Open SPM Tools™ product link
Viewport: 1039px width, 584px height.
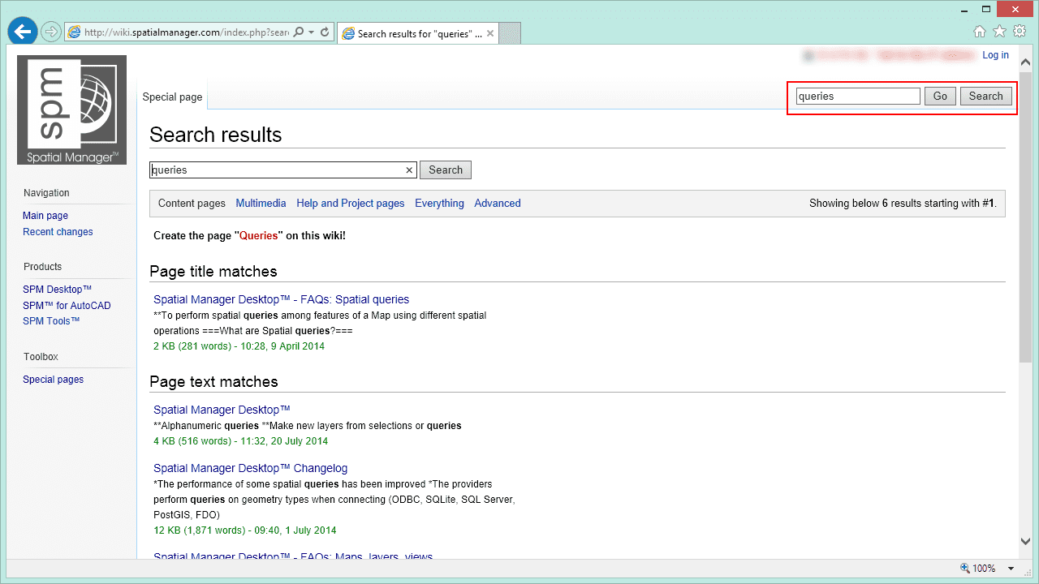point(51,321)
